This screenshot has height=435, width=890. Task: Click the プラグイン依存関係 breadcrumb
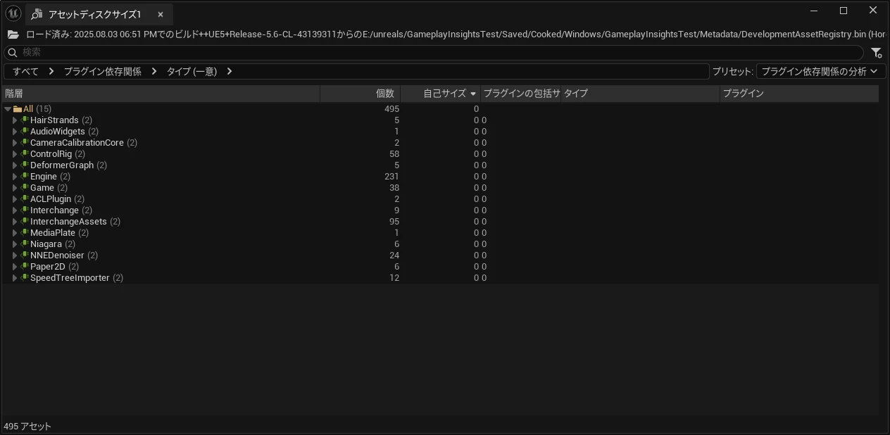103,71
